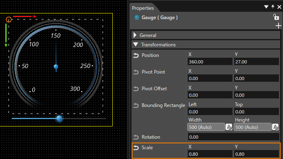Click the Bounding Rectangle label
Viewport: 283px width, 159px height.
pyautogui.click(x=163, y=105)
